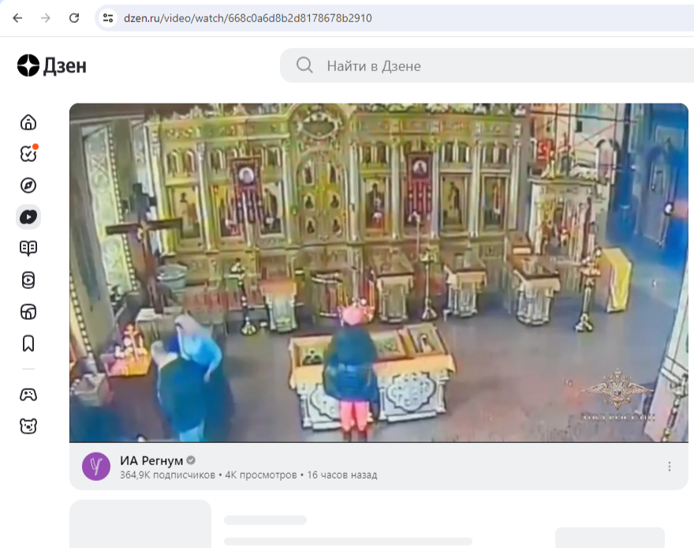Open the games controller icon
This screenshot has width=694, height=548.
(x=28, y=394)
